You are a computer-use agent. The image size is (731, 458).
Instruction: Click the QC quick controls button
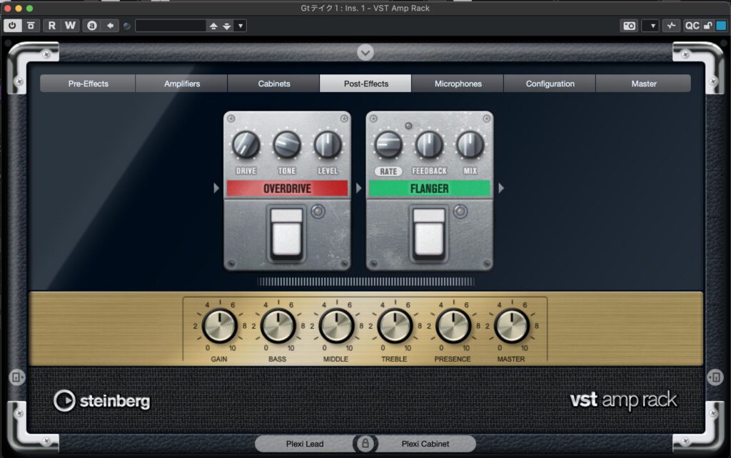click(692, 26)
